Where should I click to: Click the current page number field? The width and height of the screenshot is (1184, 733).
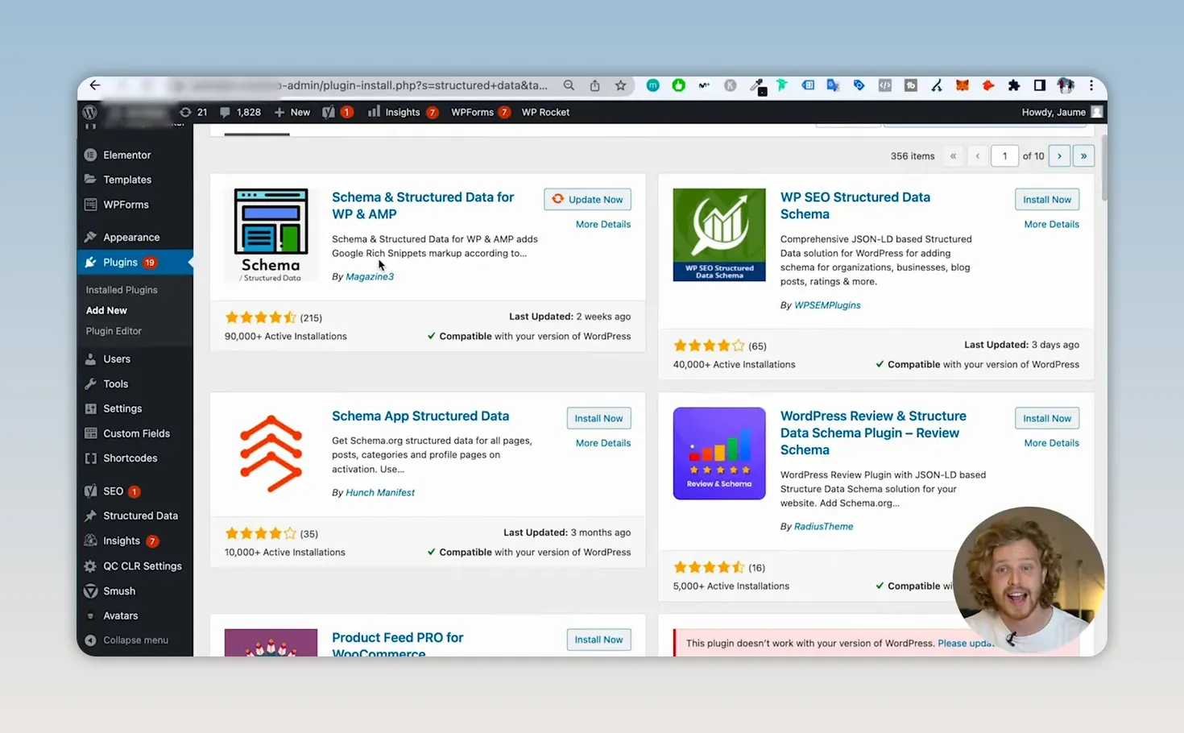pyautogui.click(x=1004, y=156)
